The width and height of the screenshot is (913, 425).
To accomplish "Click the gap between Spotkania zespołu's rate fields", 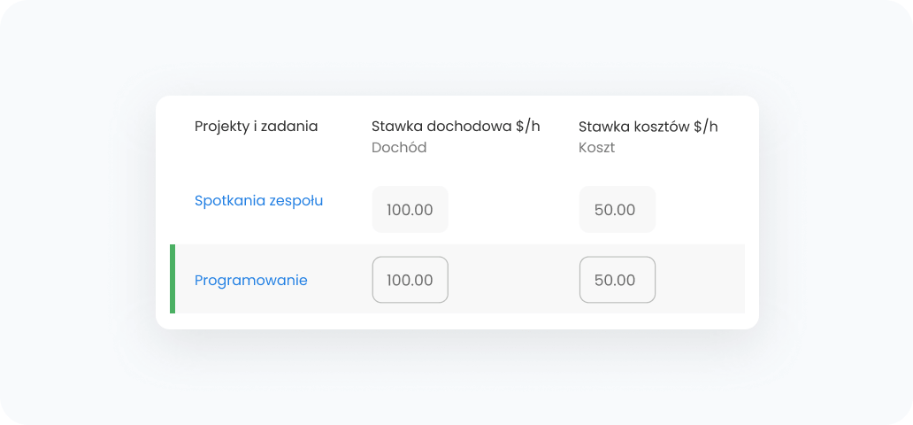I will click(513, 210).
